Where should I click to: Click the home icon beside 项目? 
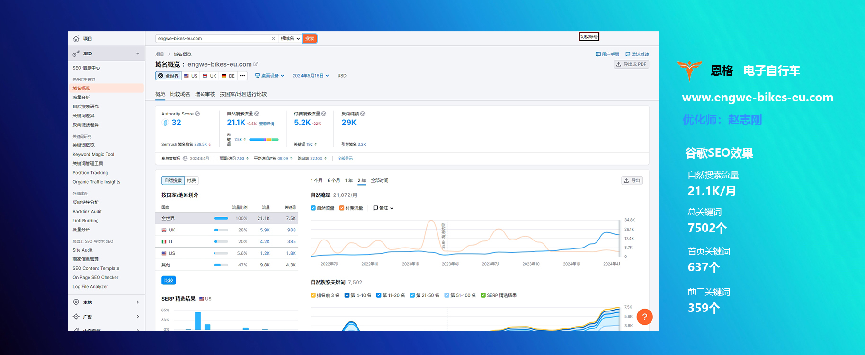click(x=76, y=39)
